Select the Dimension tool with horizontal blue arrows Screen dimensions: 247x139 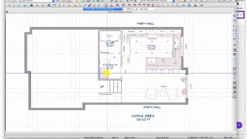click(x=183, y=5)
